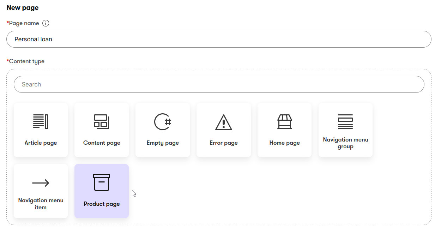This screenshot has width=435, height=228.
Task: Click the Page name input field
Action: pos(219,39)
